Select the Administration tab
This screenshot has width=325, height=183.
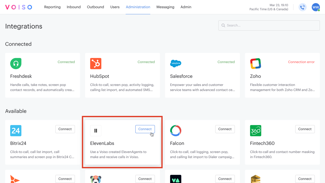click(x=138, y=7)
